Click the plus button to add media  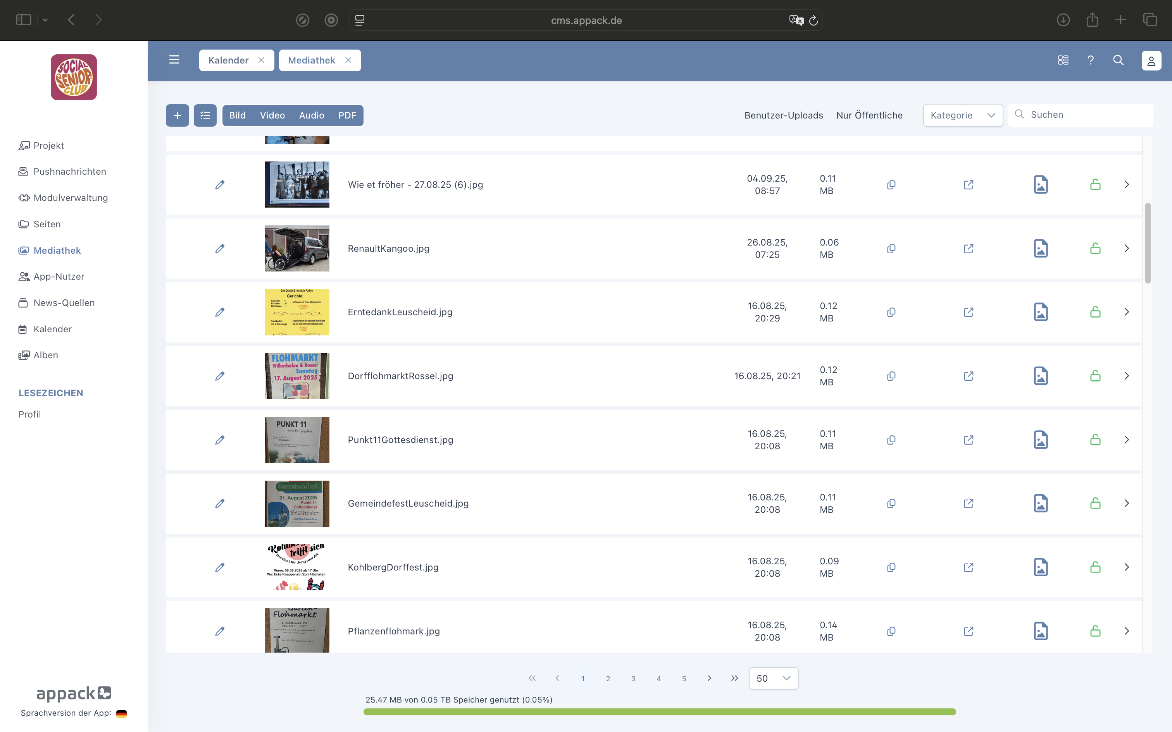tap(177, 115)
